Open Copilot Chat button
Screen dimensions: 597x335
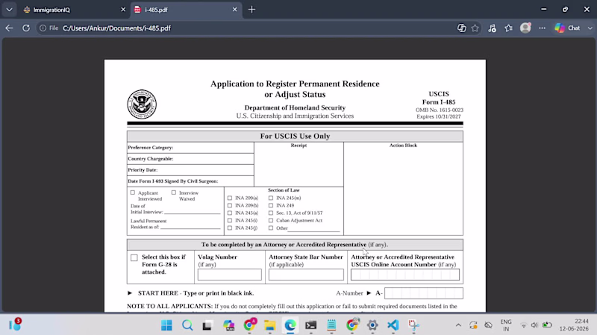tap(567, 28)
